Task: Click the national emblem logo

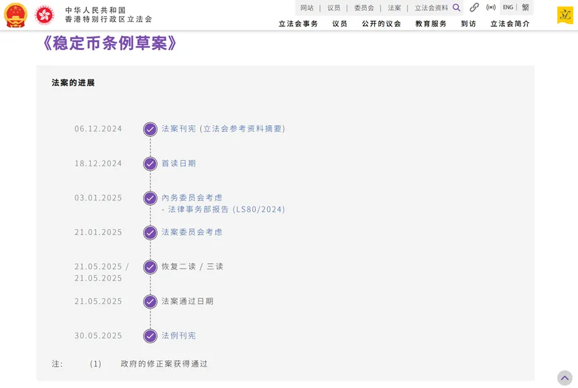Action: pos(15,15)
